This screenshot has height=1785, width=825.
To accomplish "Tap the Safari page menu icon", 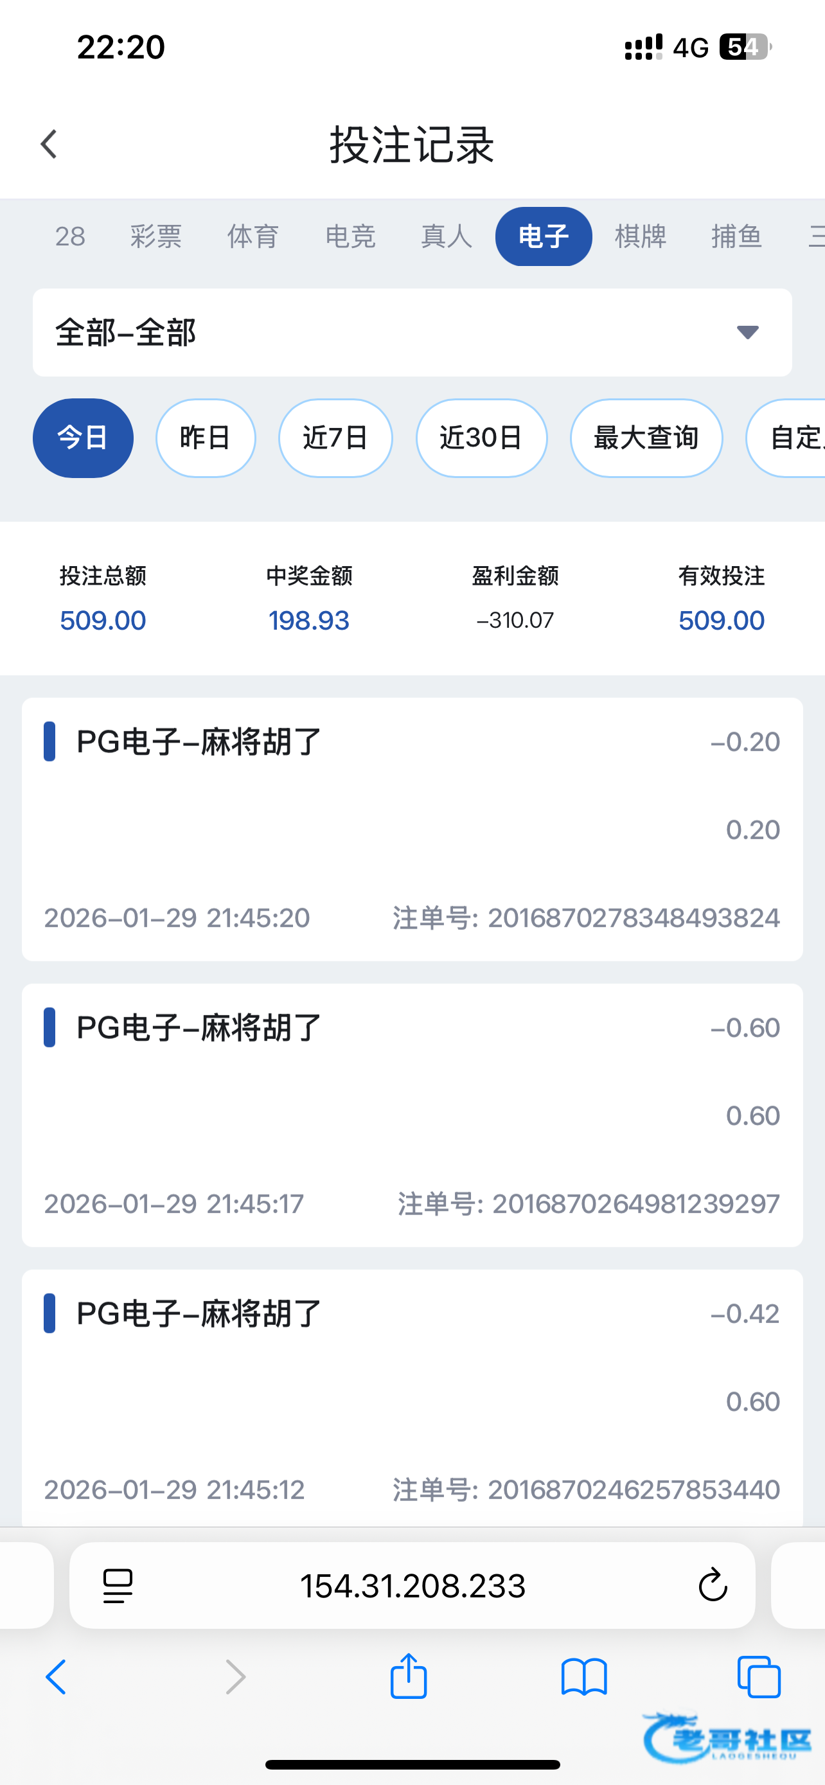I will [x=118, y=1585].
